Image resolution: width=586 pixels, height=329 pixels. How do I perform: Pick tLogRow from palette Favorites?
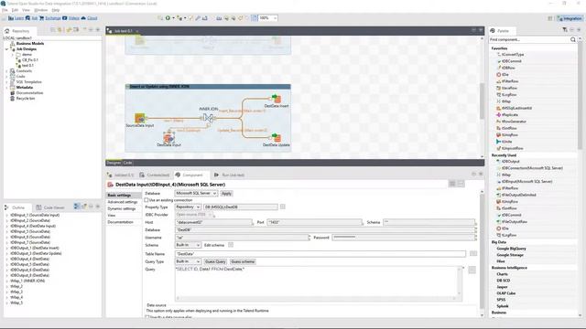click(509, 95)
